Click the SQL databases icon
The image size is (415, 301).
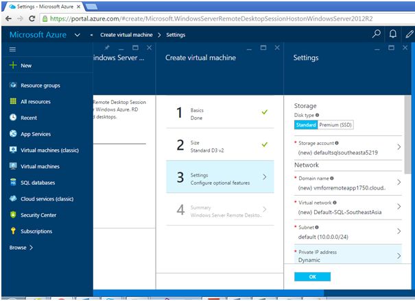[13, 182]
